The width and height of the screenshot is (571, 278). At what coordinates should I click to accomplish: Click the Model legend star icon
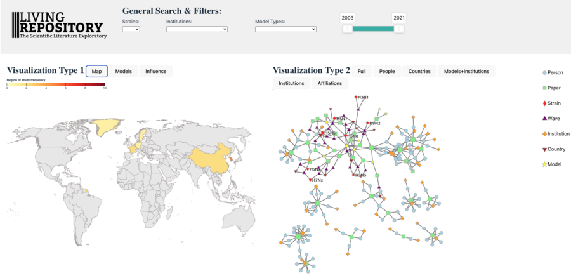pos(545,164)
